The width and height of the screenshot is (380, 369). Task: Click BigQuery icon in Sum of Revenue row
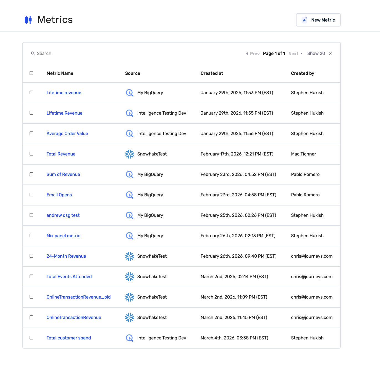[x=130, y=174]
